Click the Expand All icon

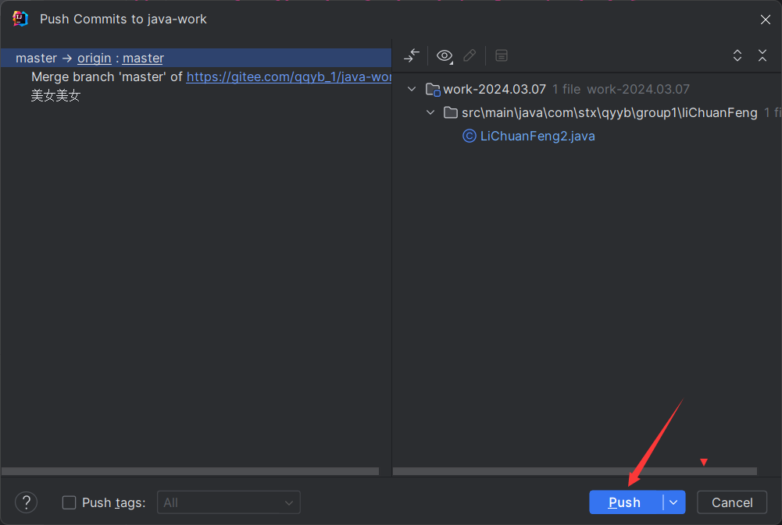pyautogui.click(x=737, y=55)
